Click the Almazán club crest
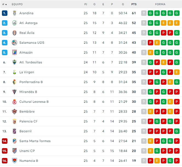 [x=15, y=52]
